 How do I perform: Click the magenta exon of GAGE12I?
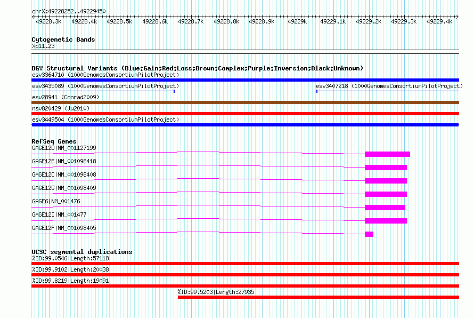coord(386,221)
